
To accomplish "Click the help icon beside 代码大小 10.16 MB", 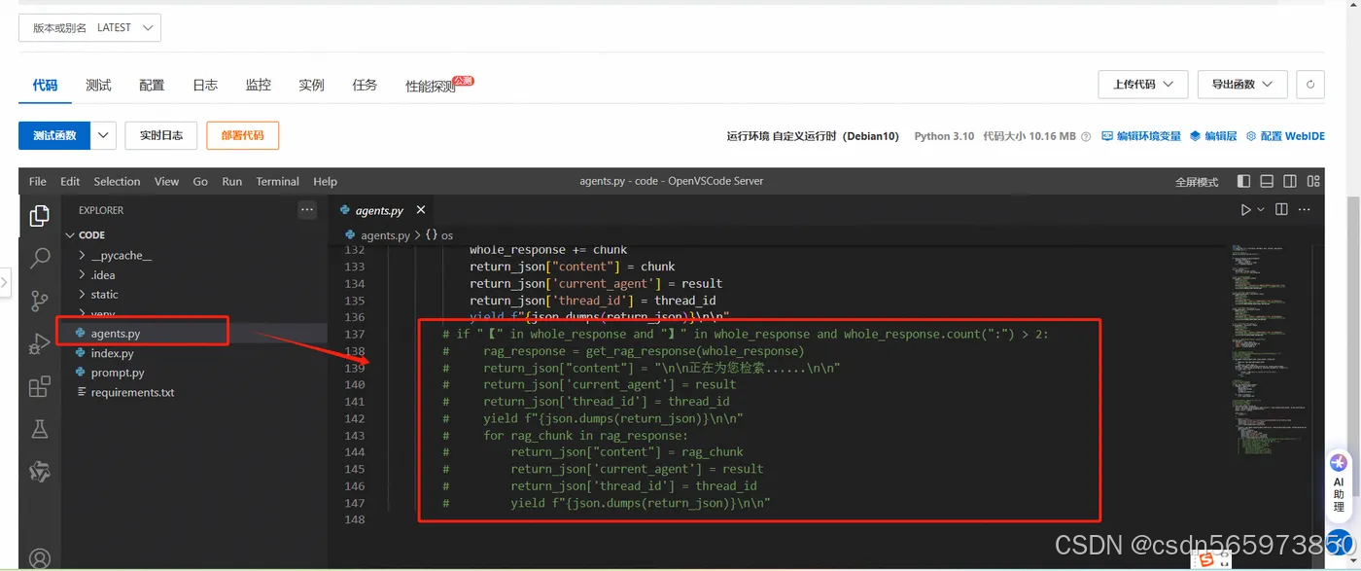I will [1086, 136].
